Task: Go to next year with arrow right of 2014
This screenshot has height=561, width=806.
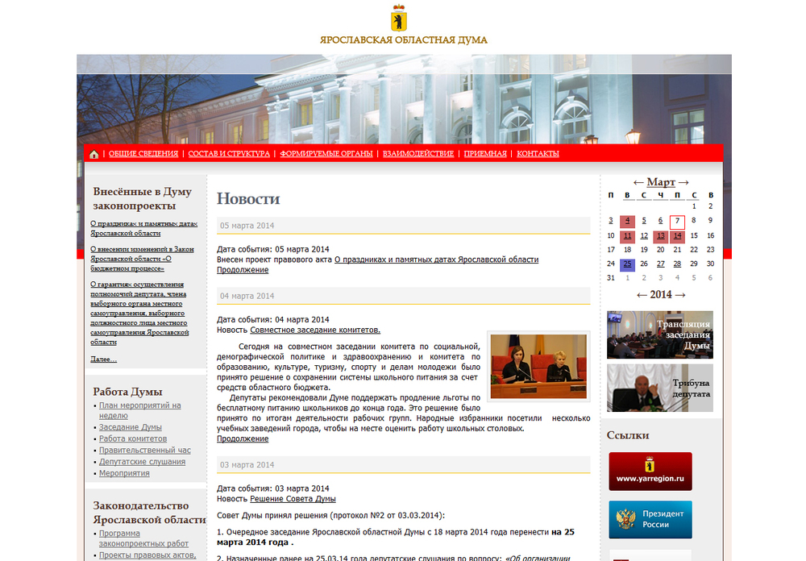Action: click(x=680, y=295)
